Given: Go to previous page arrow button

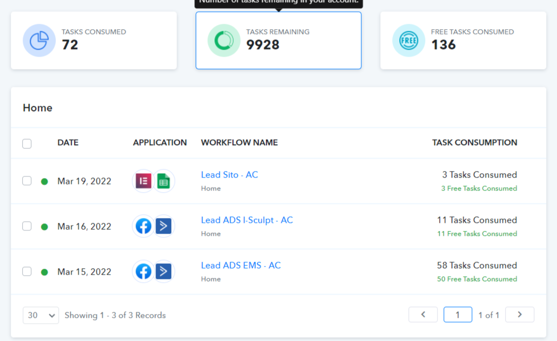Looking at the screenshot, I should click(x=423, y=315).
